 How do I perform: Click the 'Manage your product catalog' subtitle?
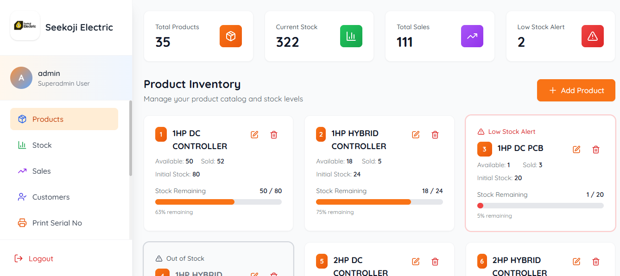point(223,99)
